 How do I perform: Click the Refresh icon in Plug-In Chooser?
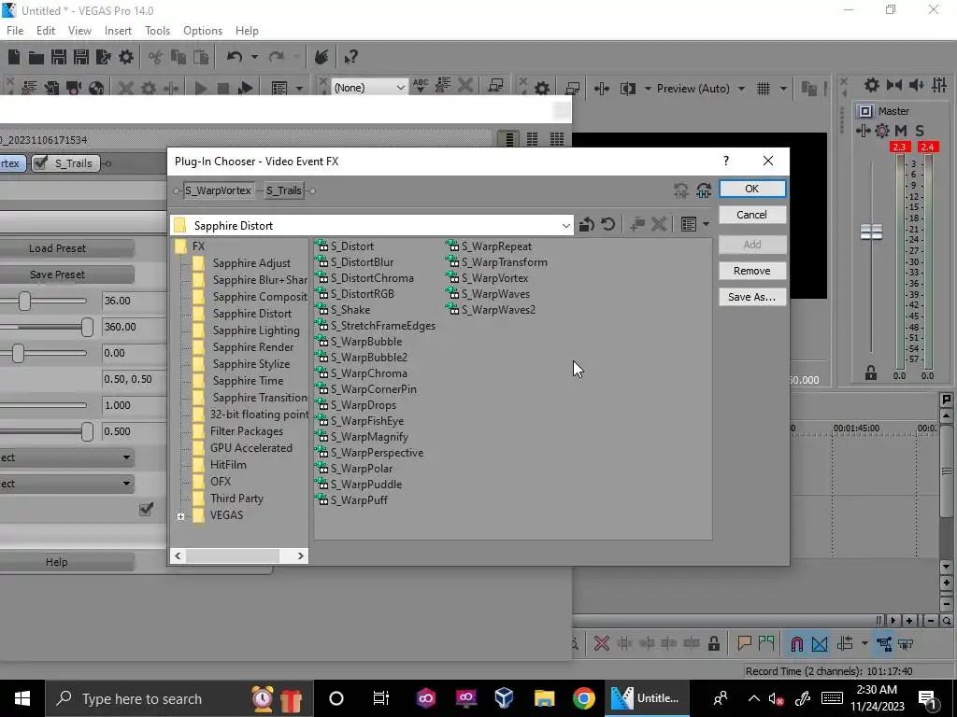click(x=607, y=224)
